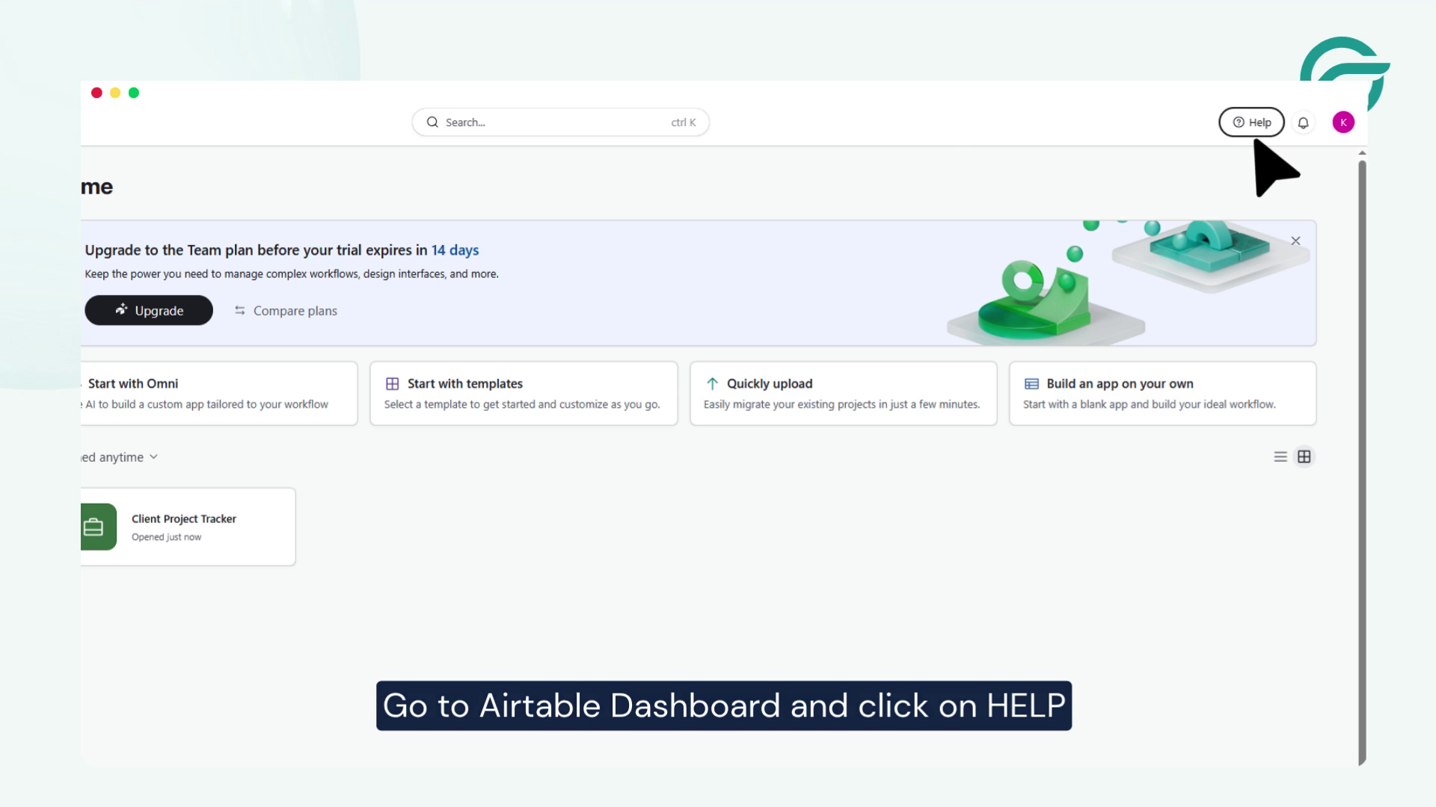This screenshot has width=1436, height=807.
Task: Click the green window maximize dot
Action: click(134, 93)
